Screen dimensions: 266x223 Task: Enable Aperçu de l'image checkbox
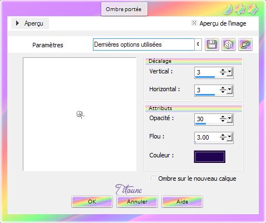click(194, 23)
